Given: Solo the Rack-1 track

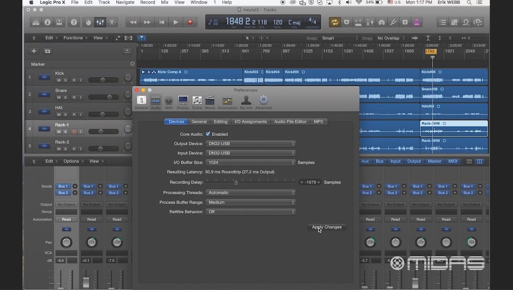Looking at the screenshot, I should pos(66,132).
